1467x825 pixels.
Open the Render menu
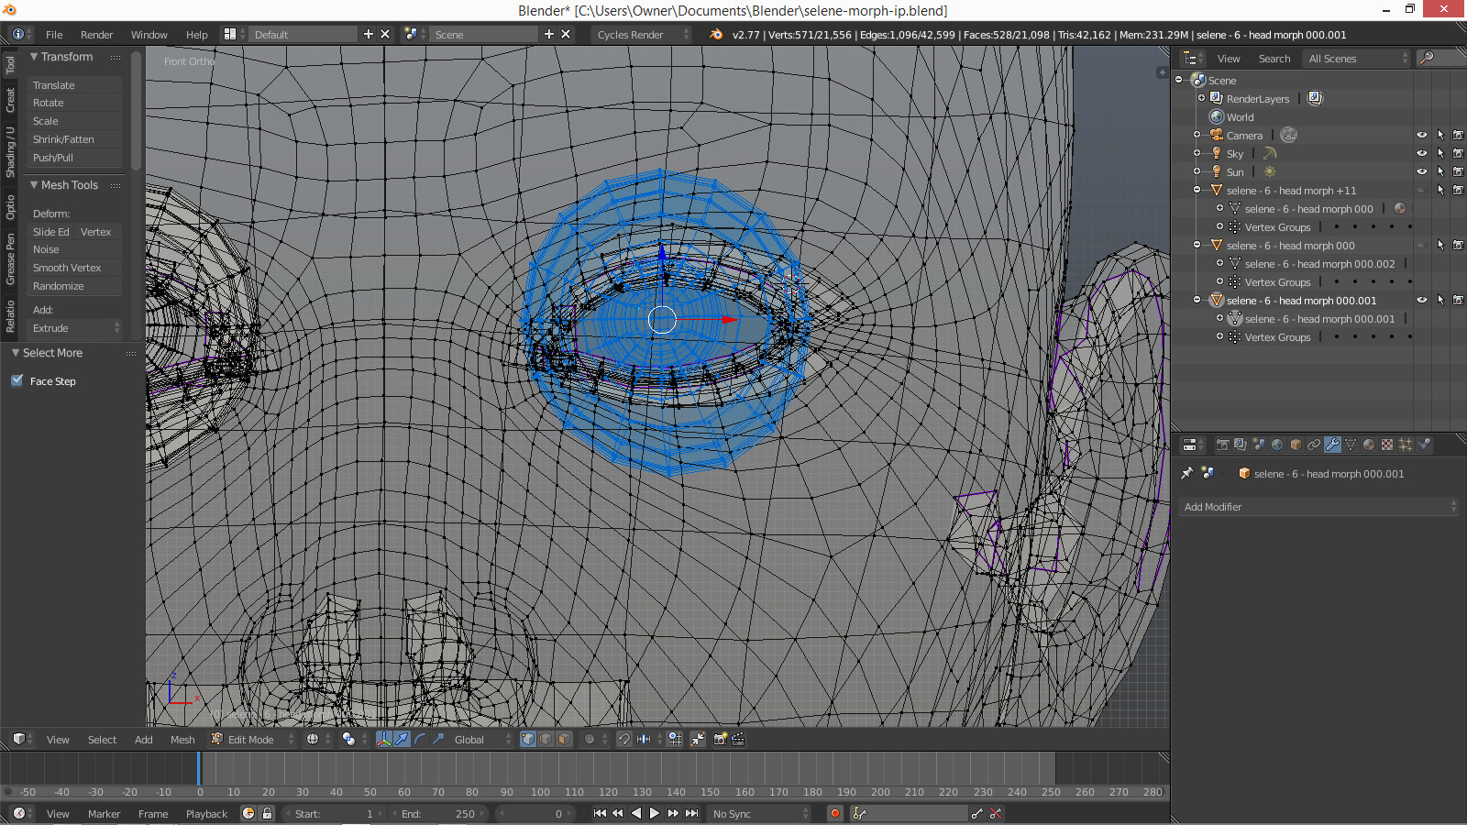point(96,34)
